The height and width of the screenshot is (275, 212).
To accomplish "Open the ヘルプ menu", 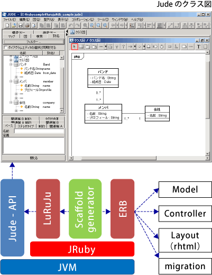I will (x=137, y=20).
